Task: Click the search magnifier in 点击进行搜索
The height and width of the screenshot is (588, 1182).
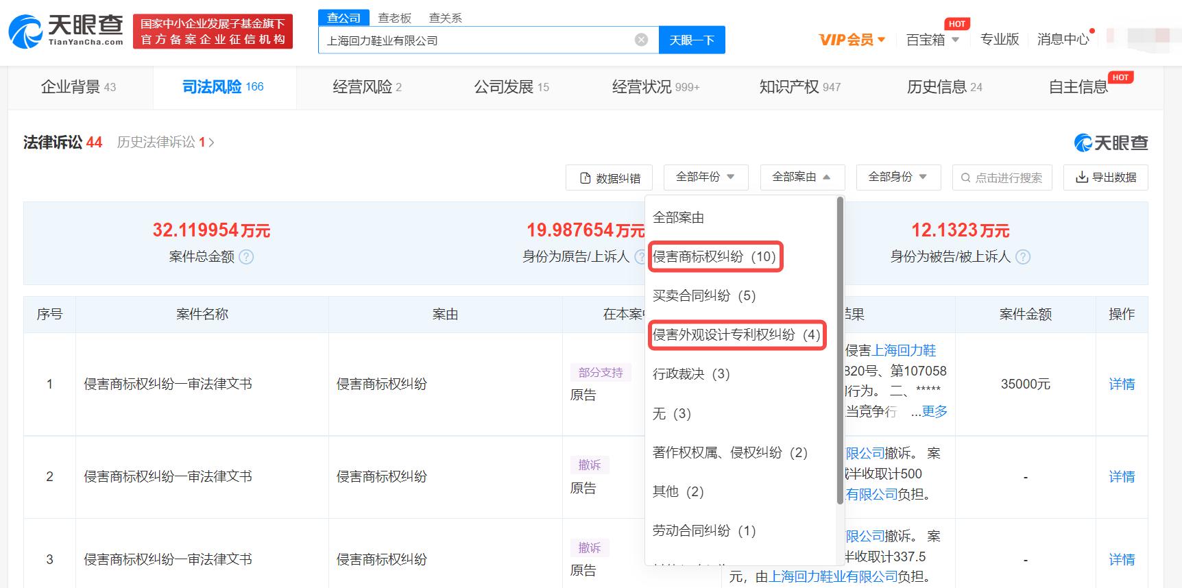Action: point(966,178)
